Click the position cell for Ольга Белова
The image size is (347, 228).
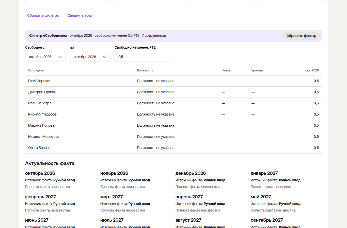pyautogui.click(x=156, y=148)
